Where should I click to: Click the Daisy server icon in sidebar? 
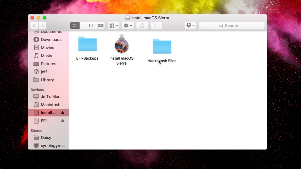tap(36, 137)
